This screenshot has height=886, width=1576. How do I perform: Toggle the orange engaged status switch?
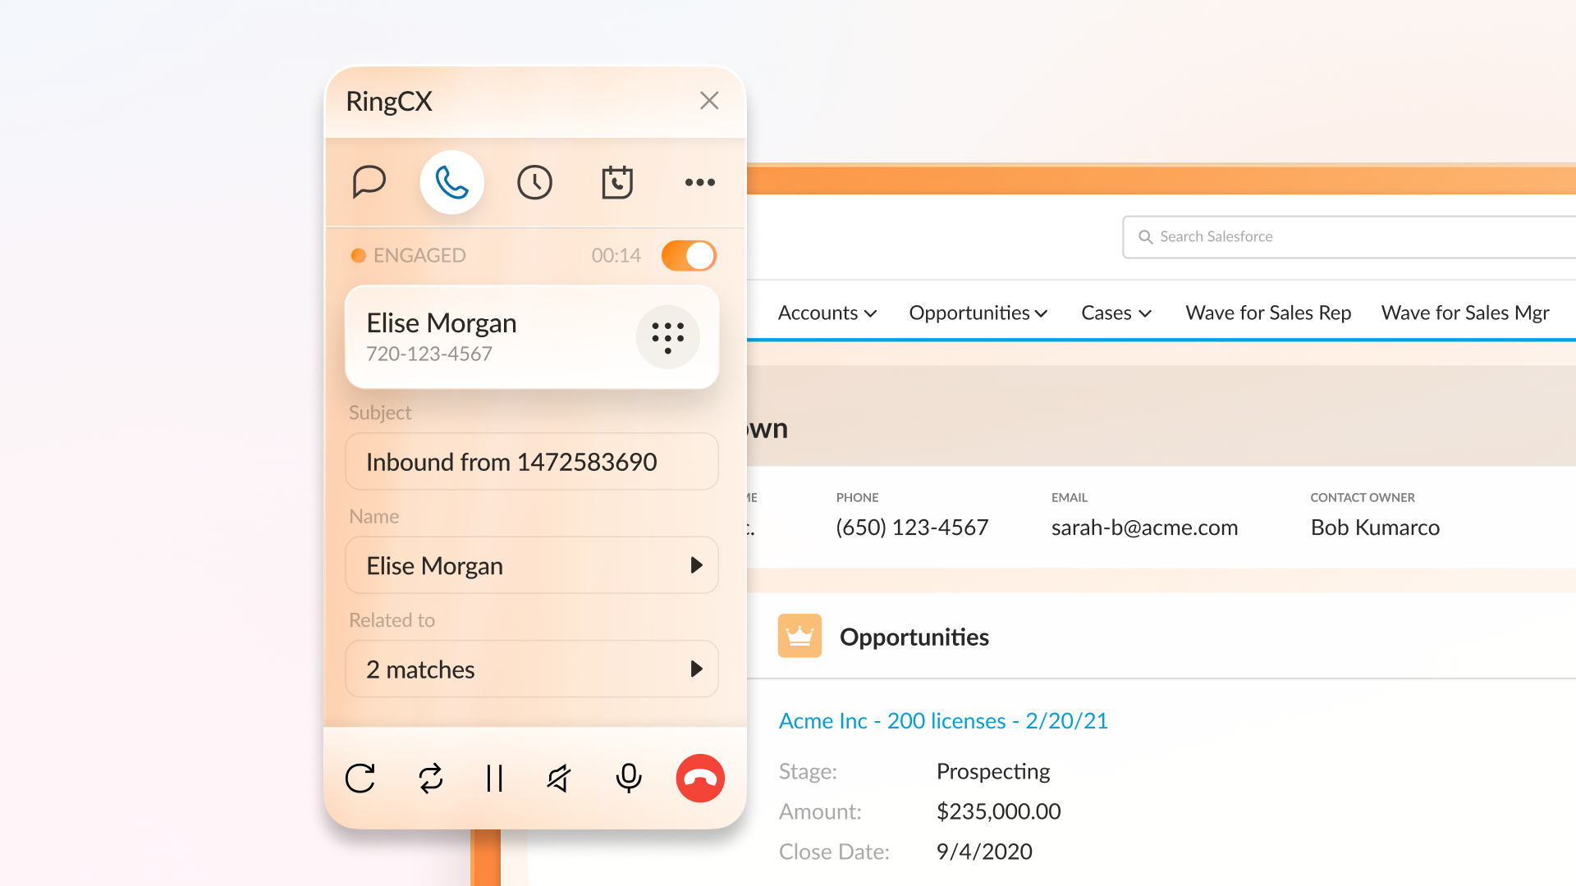689,255
